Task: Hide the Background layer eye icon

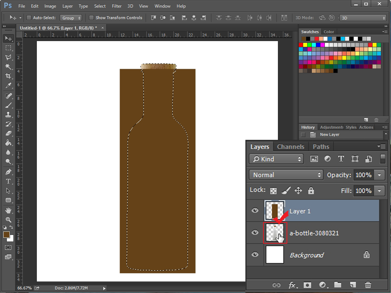Action: [255, 255]
